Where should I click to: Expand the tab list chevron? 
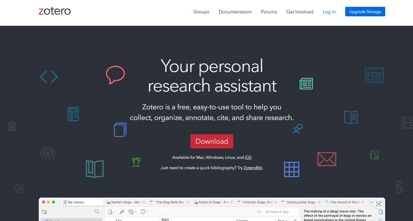372,202
